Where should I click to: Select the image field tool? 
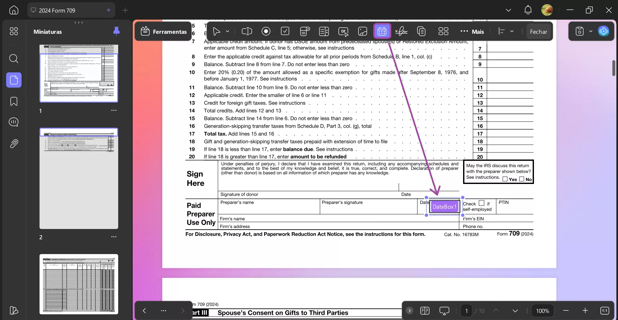[363, 31]
